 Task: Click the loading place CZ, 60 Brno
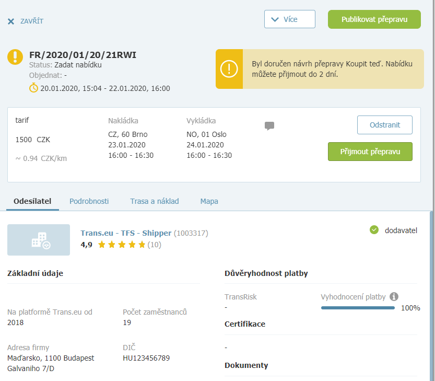pyautogui.click(x=128, y=134)
